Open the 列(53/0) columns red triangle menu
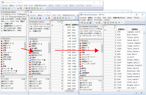Screen dimensions: 146x95 click(80, 41)
